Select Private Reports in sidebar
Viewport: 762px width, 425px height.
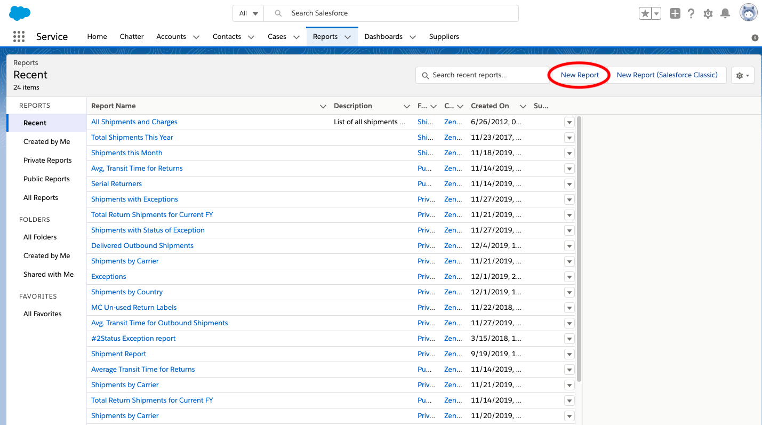coord(47,161)
